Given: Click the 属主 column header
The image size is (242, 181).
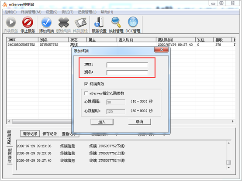Looking at the screenshot, I should pos(101,40).
